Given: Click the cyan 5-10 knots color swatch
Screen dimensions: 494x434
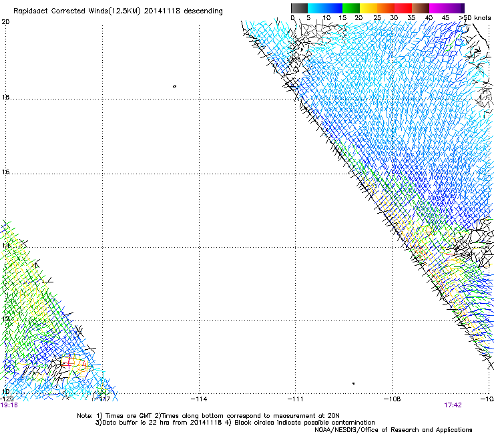Looking at the screenshot, I should [x=316, y=8].
